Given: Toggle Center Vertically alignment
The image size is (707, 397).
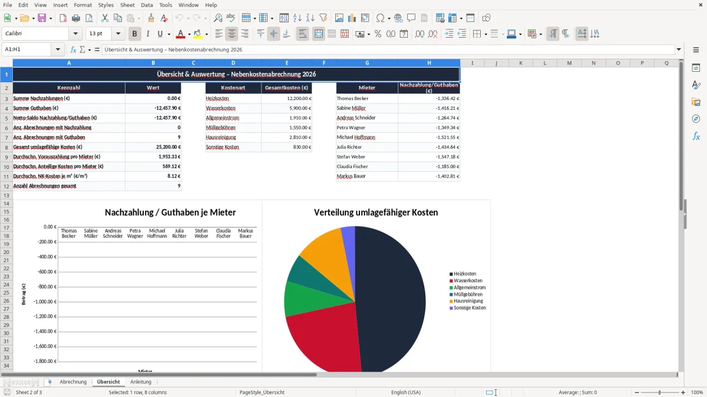Looking at the screenshot, I should [273, 34].
